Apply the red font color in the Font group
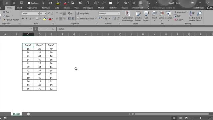Viewport: 213px width, 120px height. pos(50,19)
